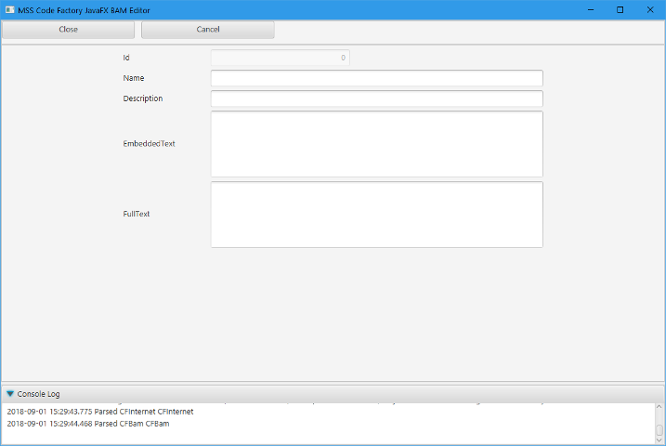
Task: Click the Console Log header title
Action: click(39, 394)
